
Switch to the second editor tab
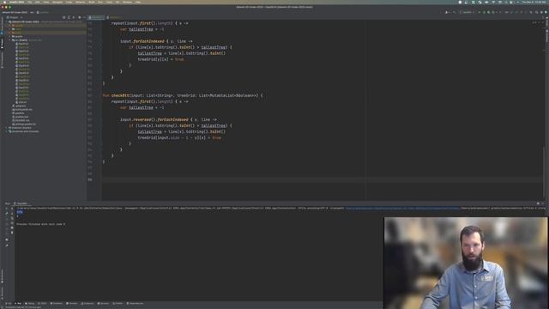[x=115, y=17]
